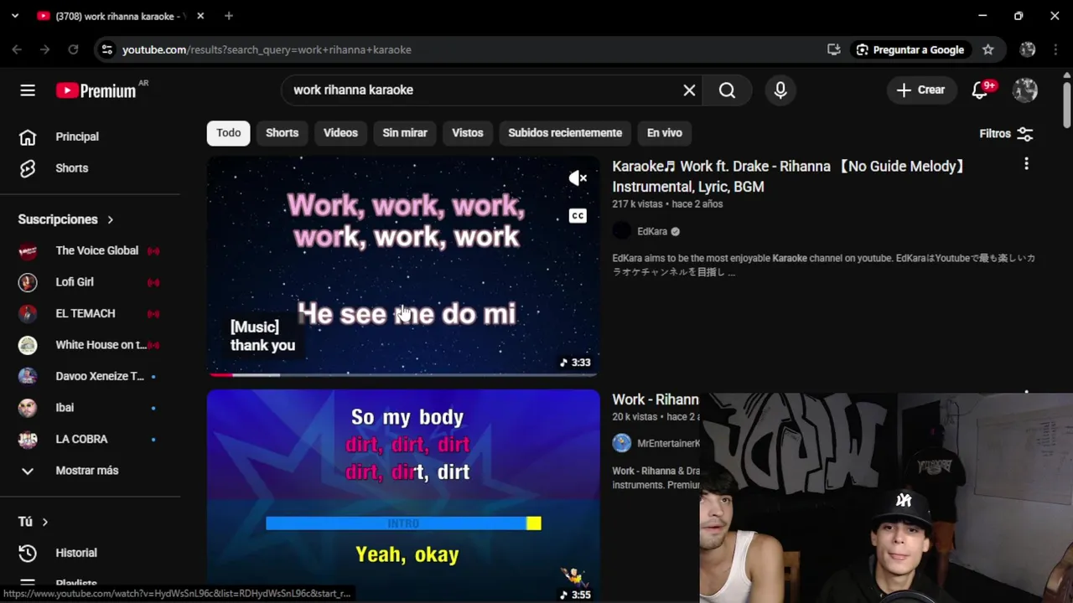This screenshot has width=1073, height=603.
Task: Run search with magnifying glass button
Action: click(x=727, y=90)
